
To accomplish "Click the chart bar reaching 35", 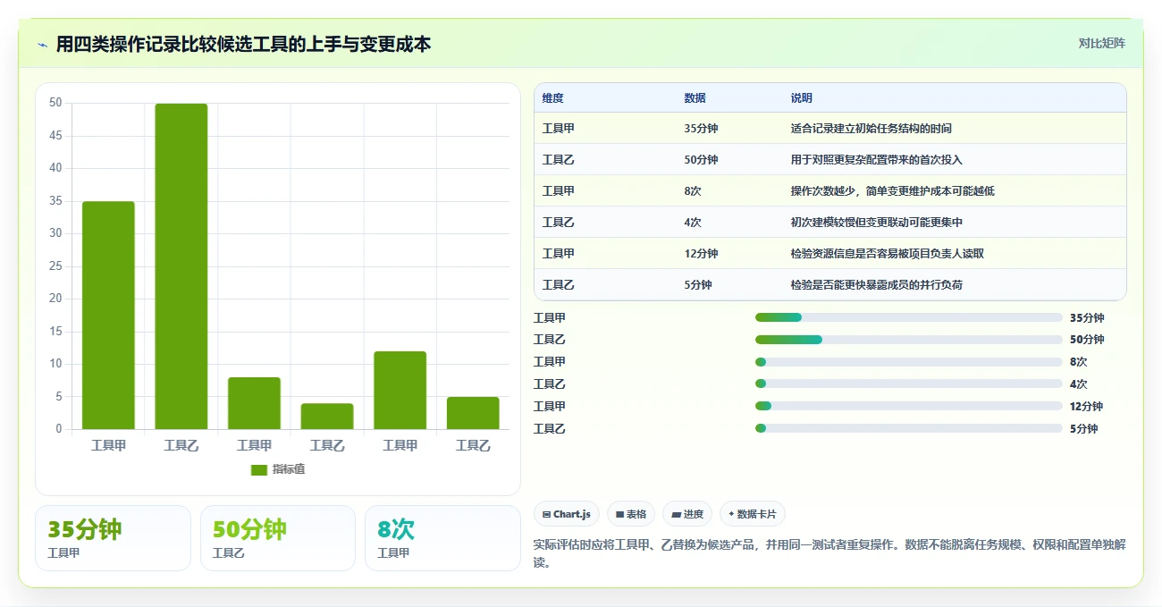I will [x=108, y=316].
